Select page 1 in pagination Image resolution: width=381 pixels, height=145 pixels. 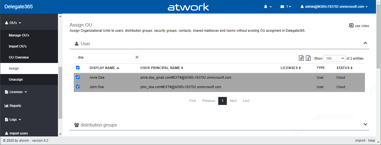(x=222, y=101)
